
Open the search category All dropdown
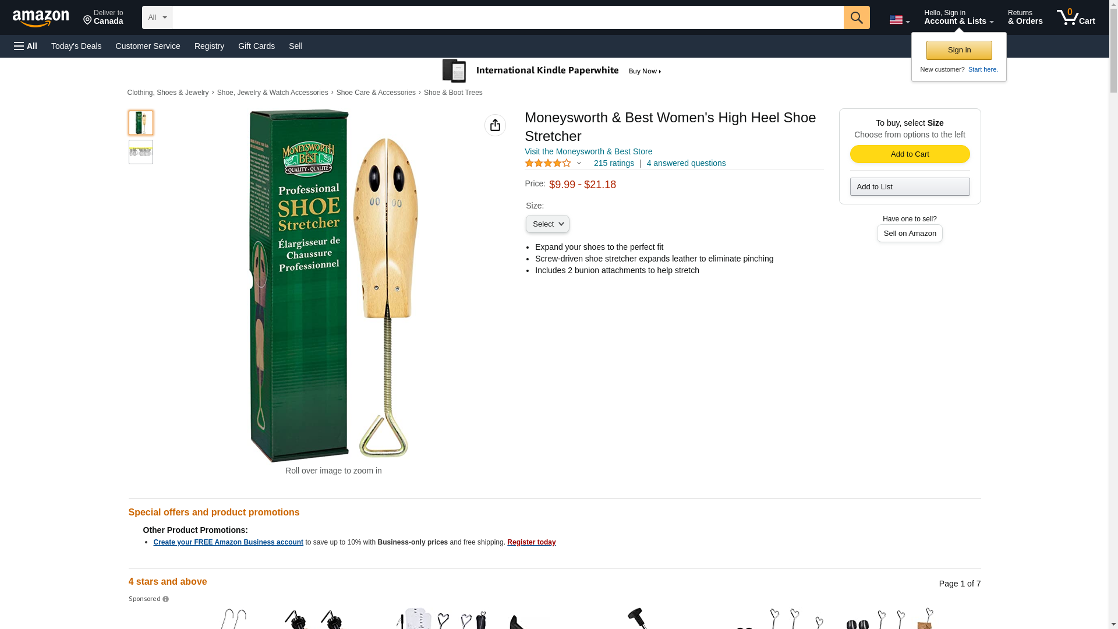[157, 17]
